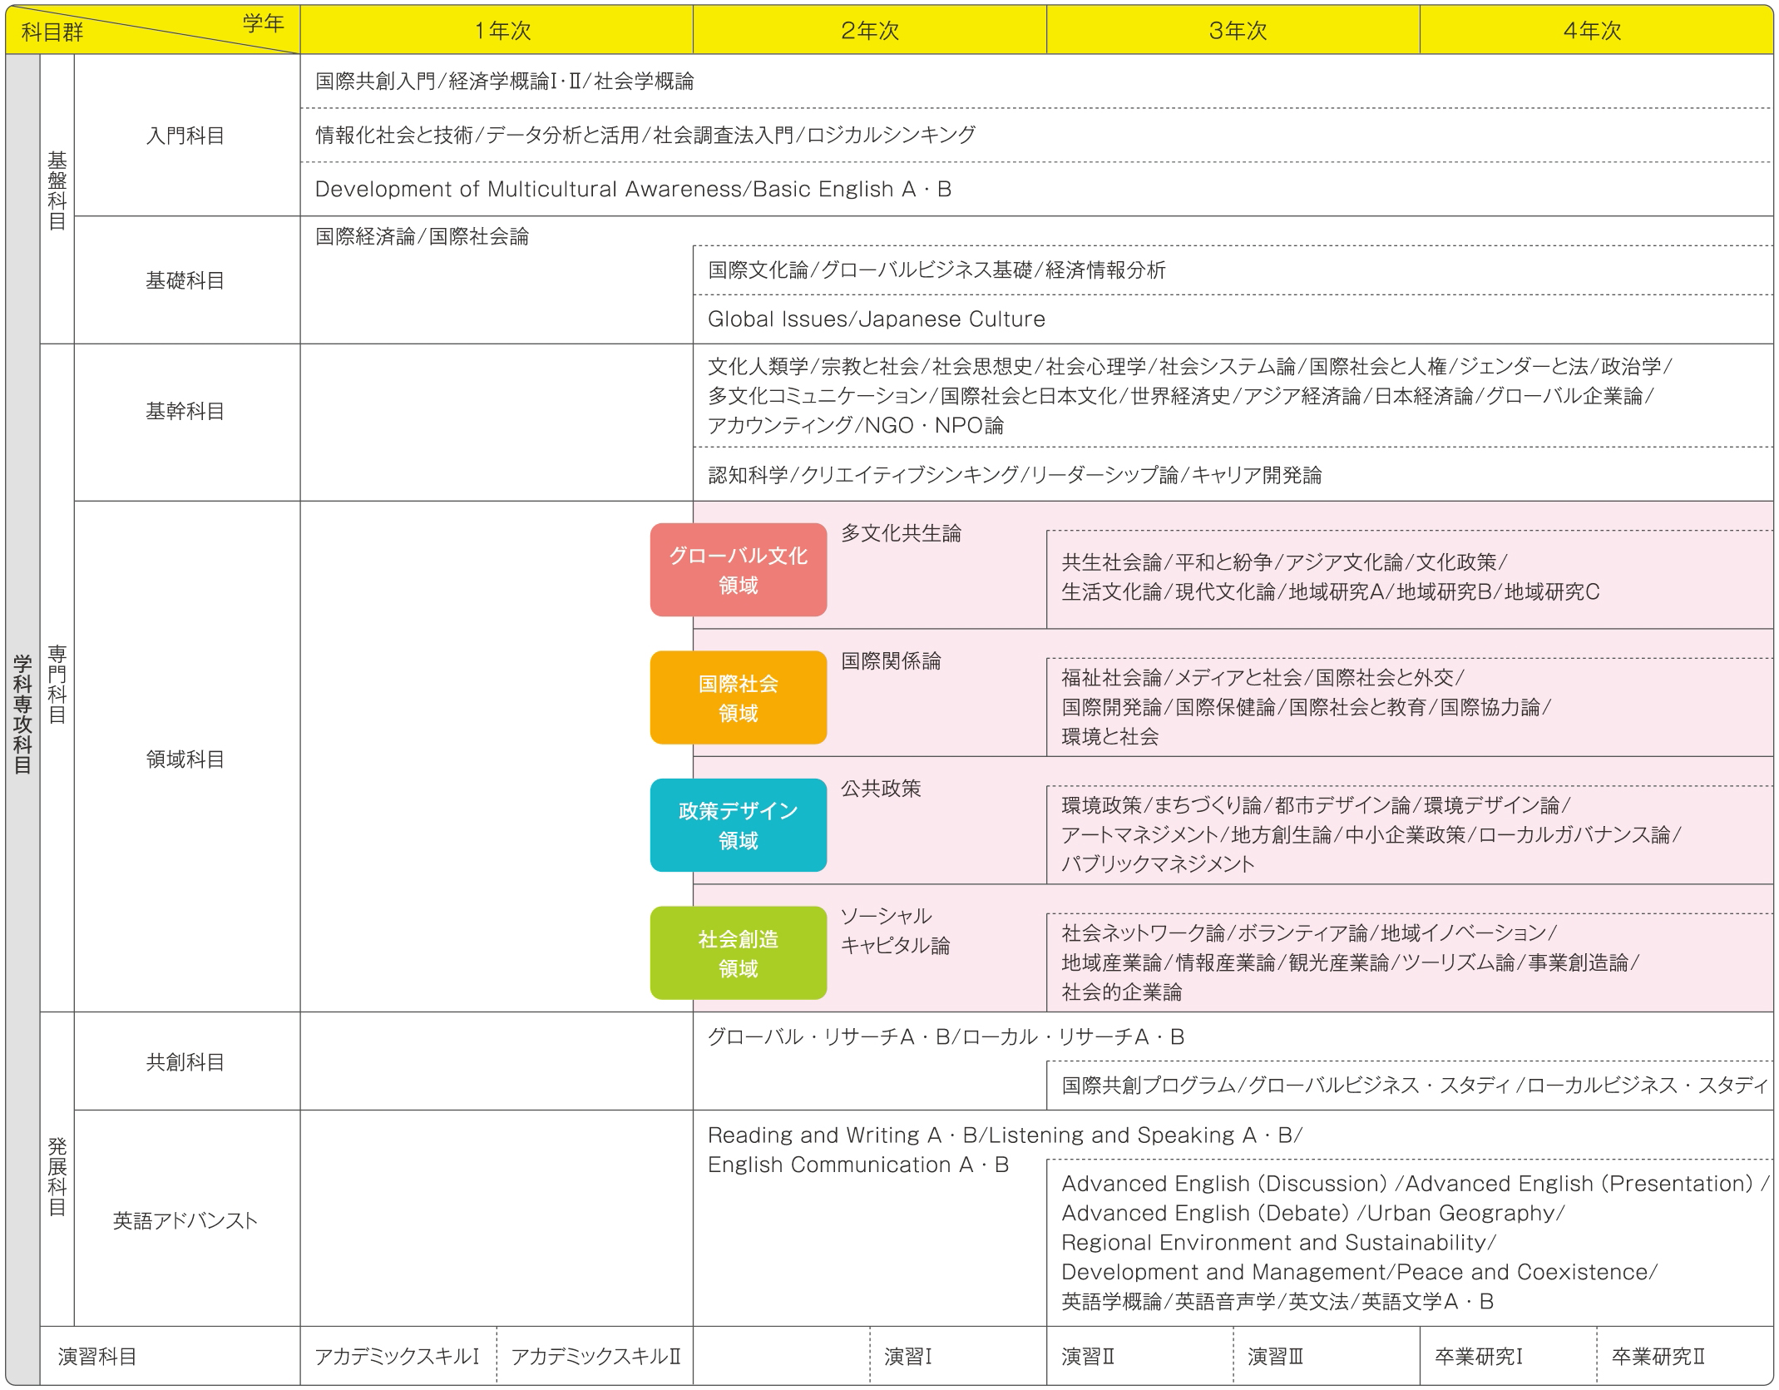The height and width of the screenshot is (1390, 1779).
Task: Click the Reading and Writing A・B line
Action: click(x=1005, y=1135)
